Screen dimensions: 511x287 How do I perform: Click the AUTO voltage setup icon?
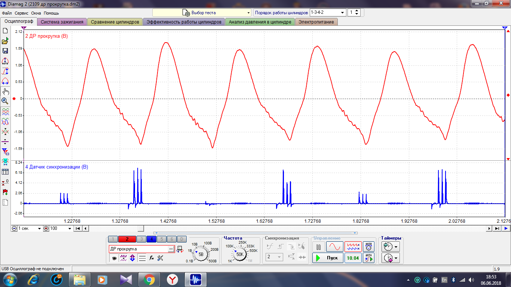369,247
